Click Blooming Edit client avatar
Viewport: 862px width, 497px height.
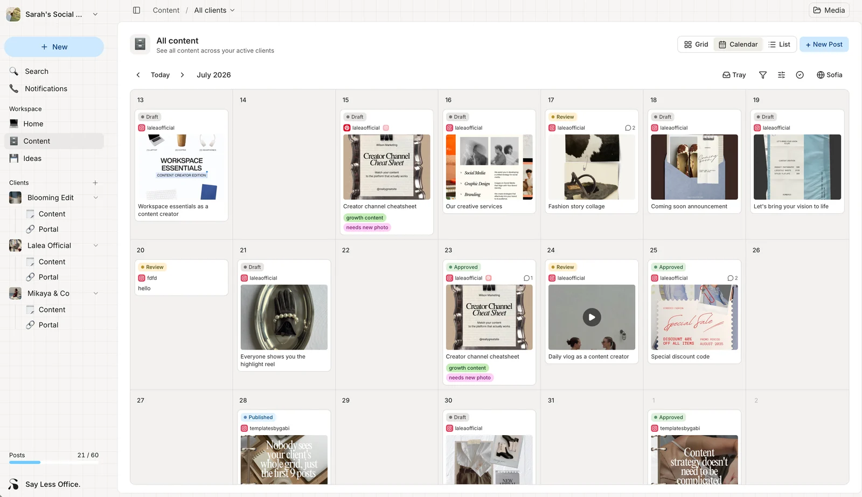16,198
